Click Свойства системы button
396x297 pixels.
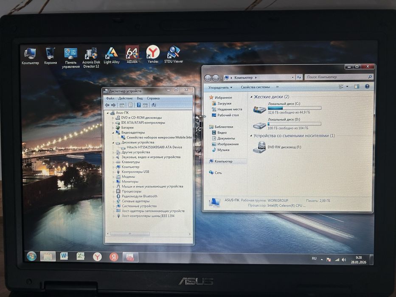255,87
